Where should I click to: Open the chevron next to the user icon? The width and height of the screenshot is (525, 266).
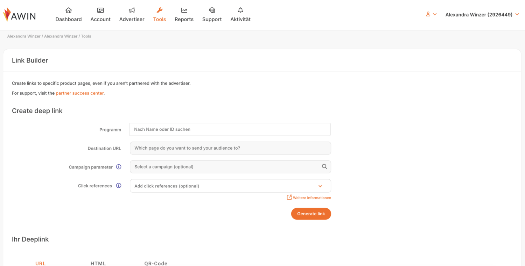435,14
